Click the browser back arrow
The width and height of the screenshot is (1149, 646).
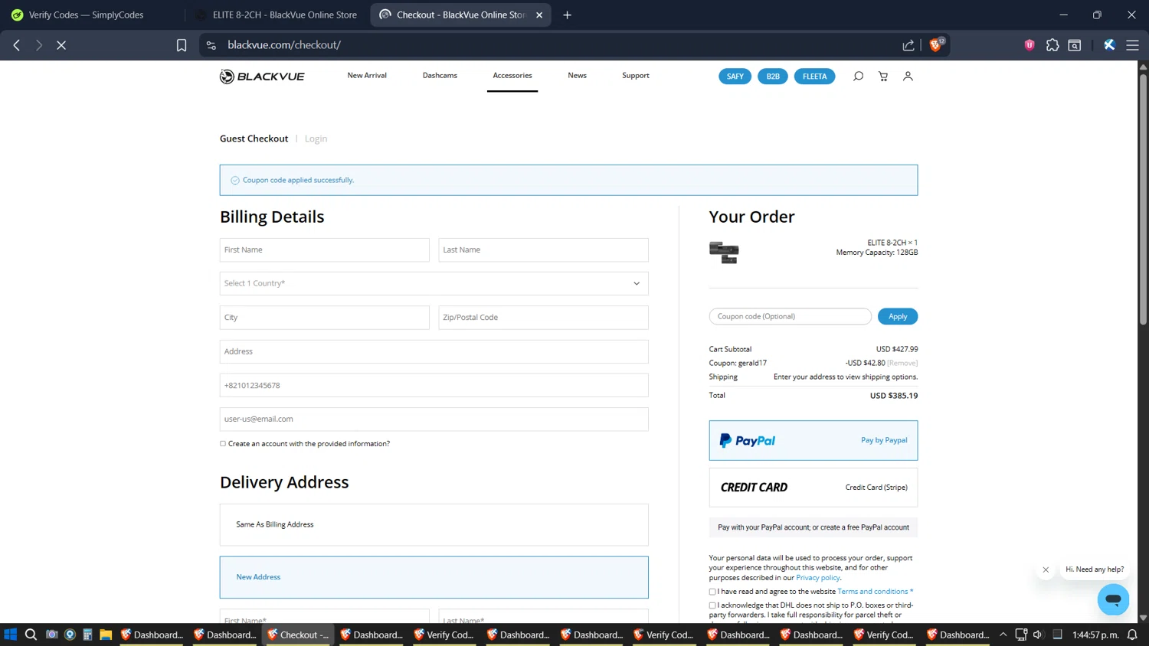17,45
